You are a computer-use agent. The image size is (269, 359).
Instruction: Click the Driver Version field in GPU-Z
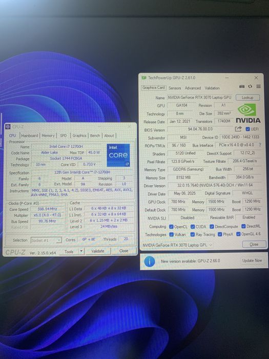[215, 185]
